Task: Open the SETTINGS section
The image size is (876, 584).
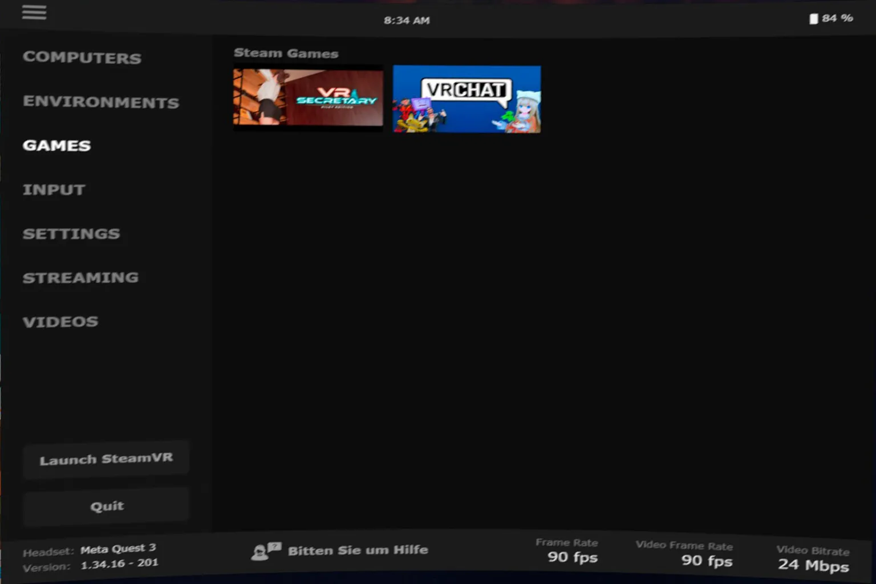Action: 71,234
